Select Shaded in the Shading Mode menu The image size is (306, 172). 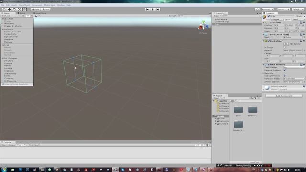pos(8,21)
